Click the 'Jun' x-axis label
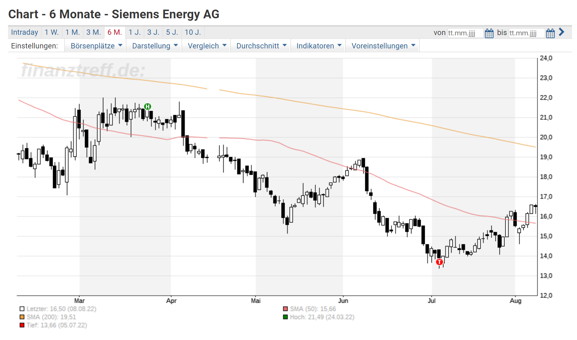 pyautogui.click(x=343, y=300)
